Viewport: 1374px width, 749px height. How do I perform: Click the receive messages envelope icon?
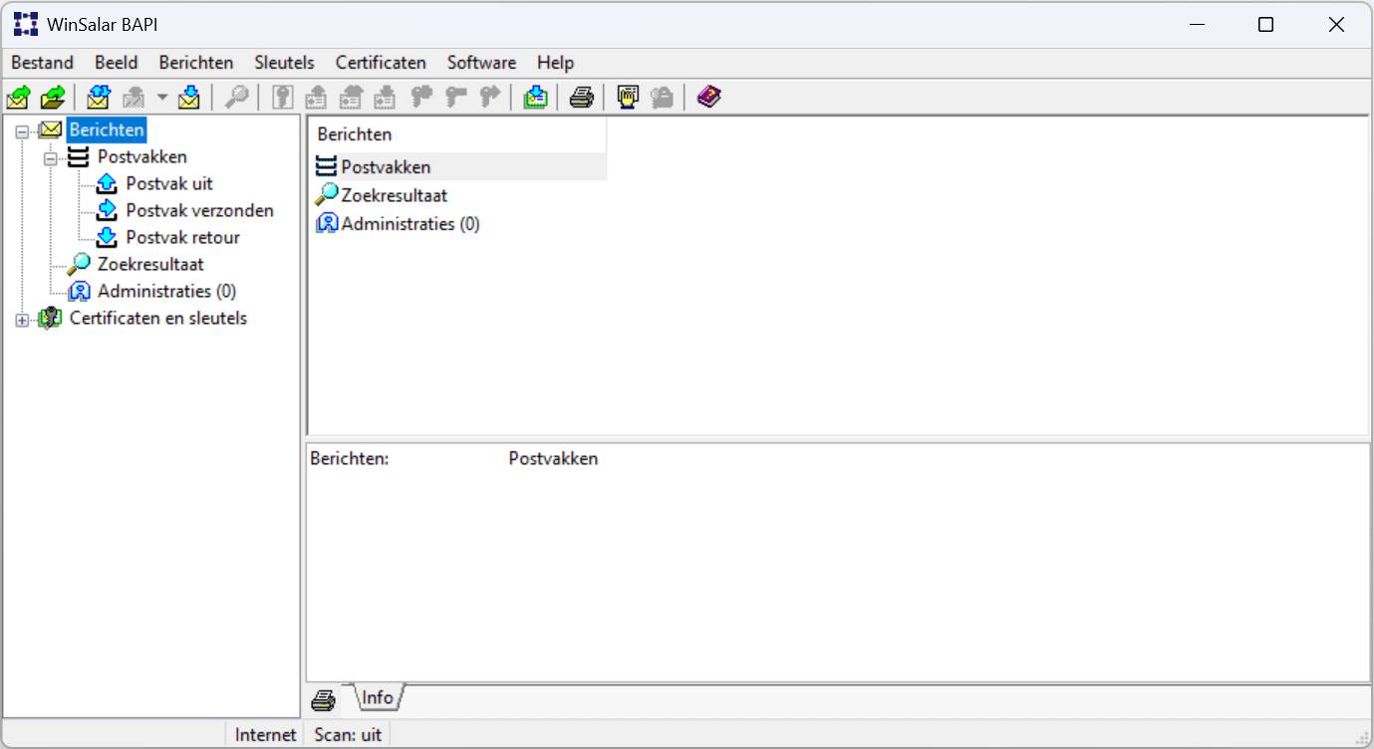[189, 98]
